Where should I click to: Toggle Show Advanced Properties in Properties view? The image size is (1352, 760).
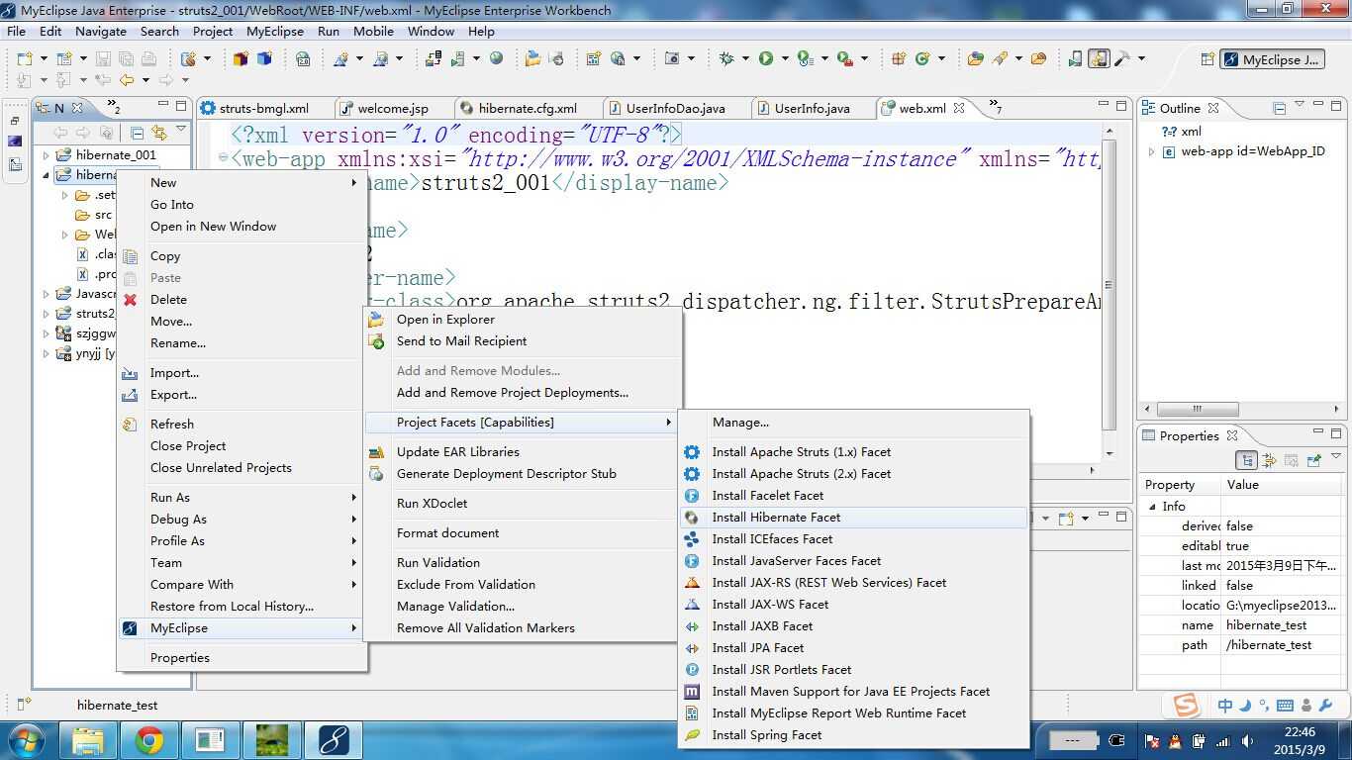coord(1270,460)
